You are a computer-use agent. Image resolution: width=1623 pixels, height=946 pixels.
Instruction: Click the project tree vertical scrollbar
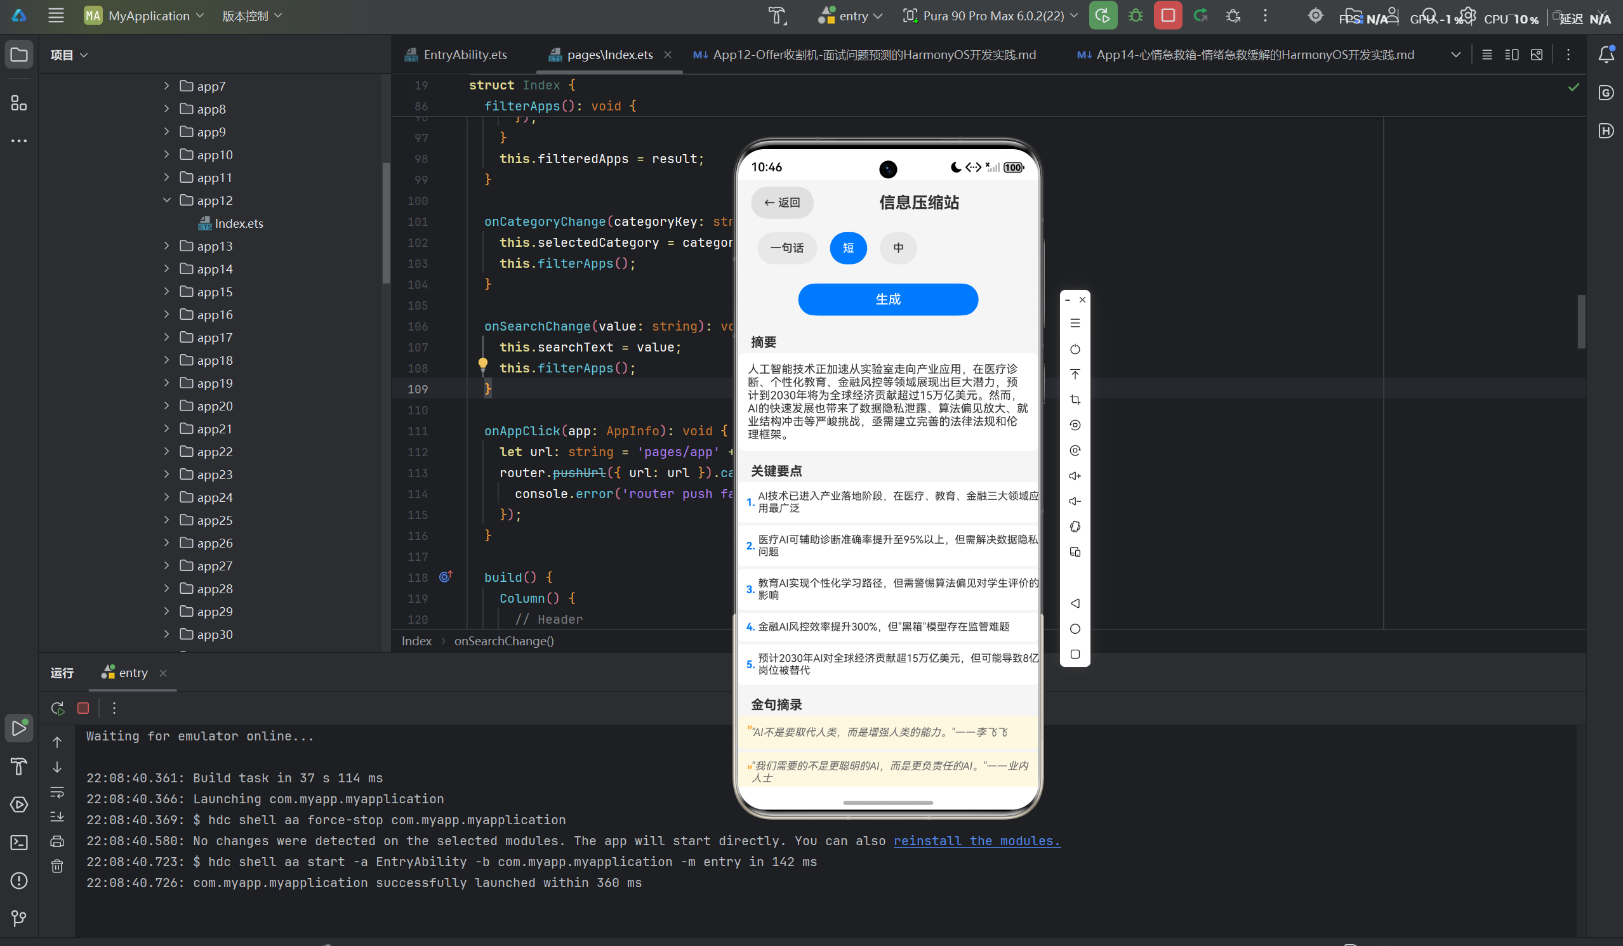pos(387,223)
